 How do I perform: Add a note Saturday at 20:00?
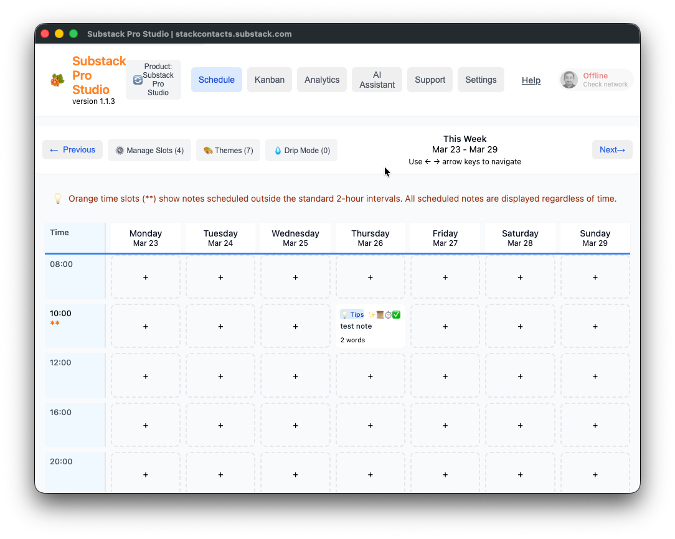coord(520,474)
